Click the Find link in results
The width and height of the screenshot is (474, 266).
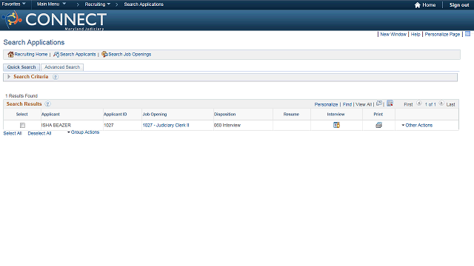347,104
